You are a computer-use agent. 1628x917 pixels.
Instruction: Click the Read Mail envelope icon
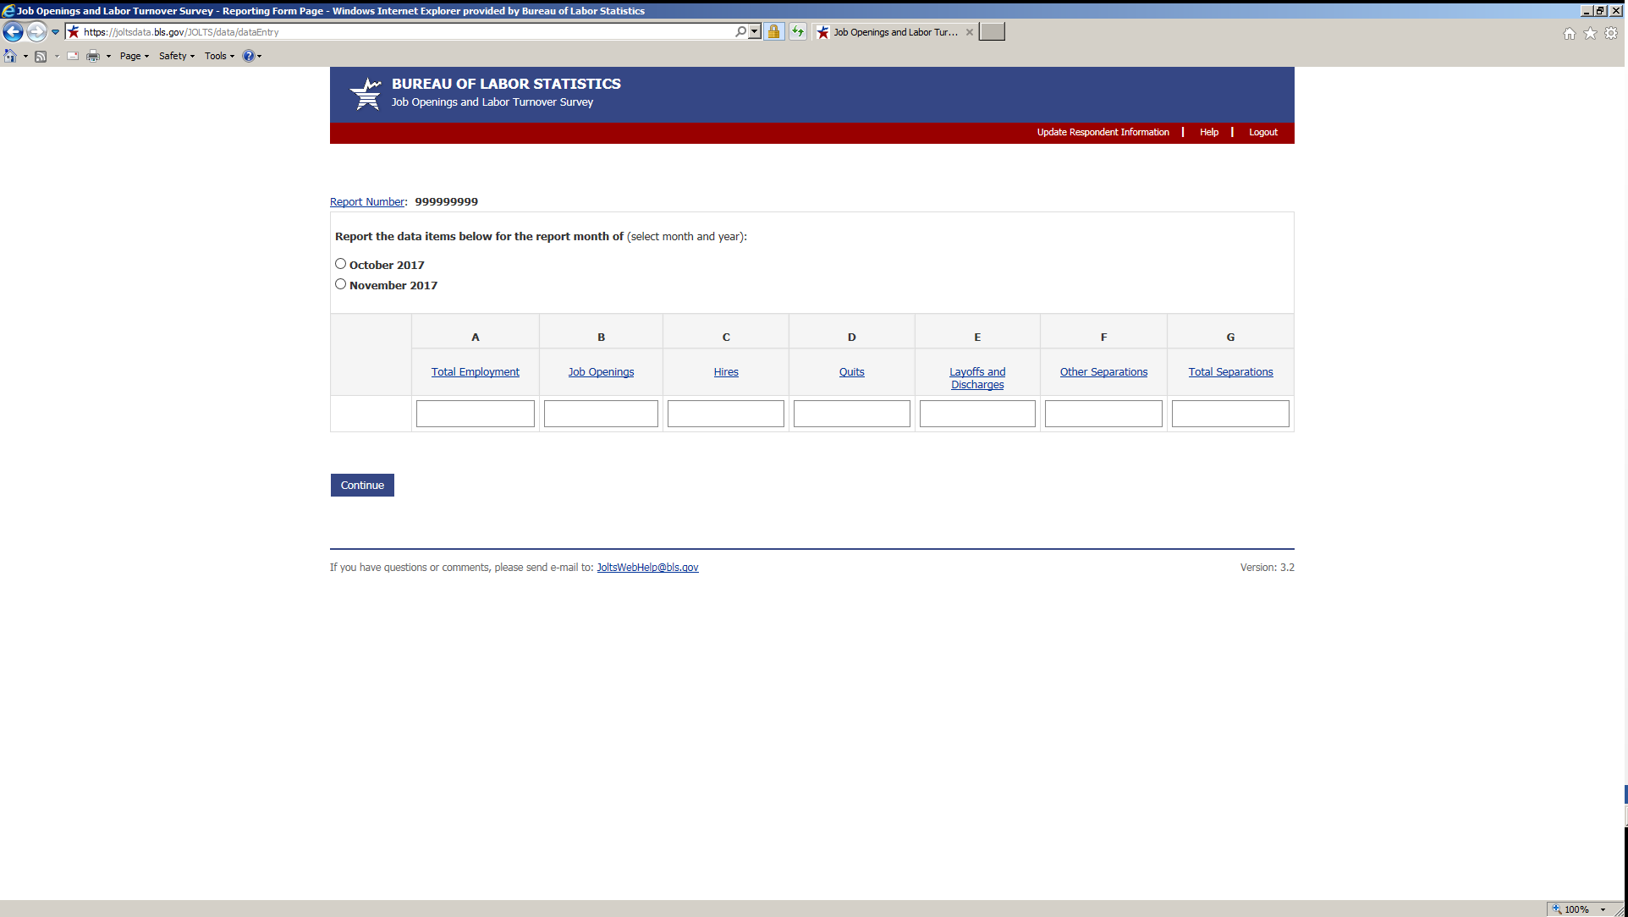[73, 56]
